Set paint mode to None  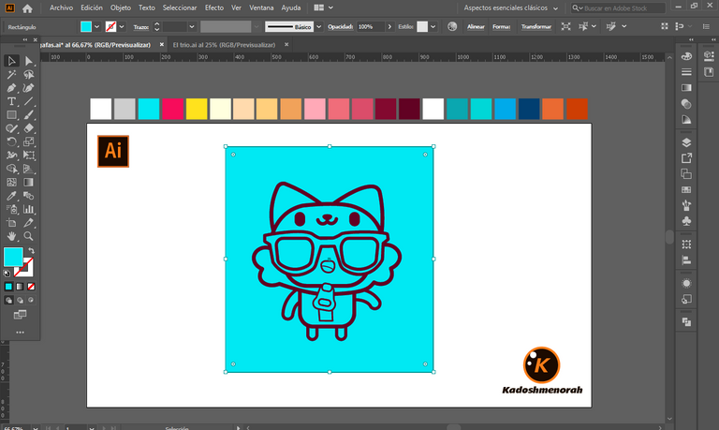[31, 287]
